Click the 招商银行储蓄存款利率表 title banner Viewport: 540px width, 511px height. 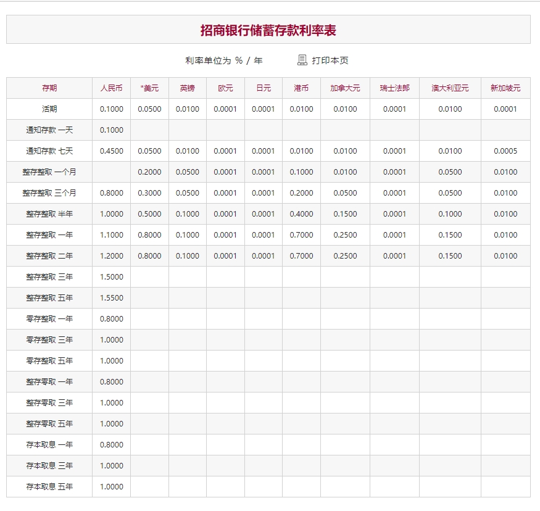[x=268, y=30]
